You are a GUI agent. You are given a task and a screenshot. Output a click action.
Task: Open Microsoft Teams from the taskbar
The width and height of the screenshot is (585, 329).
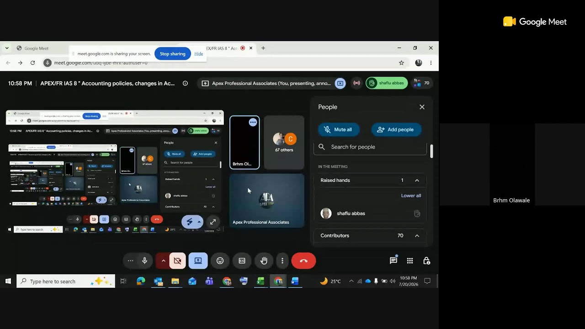coord(209,281)
